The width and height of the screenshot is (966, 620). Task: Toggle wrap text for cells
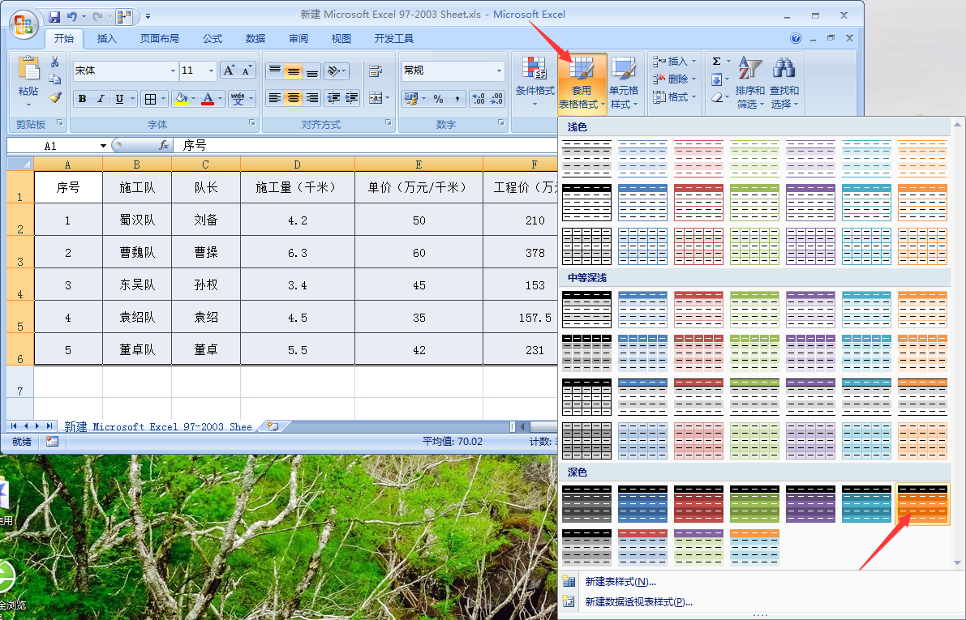[375, 71]
